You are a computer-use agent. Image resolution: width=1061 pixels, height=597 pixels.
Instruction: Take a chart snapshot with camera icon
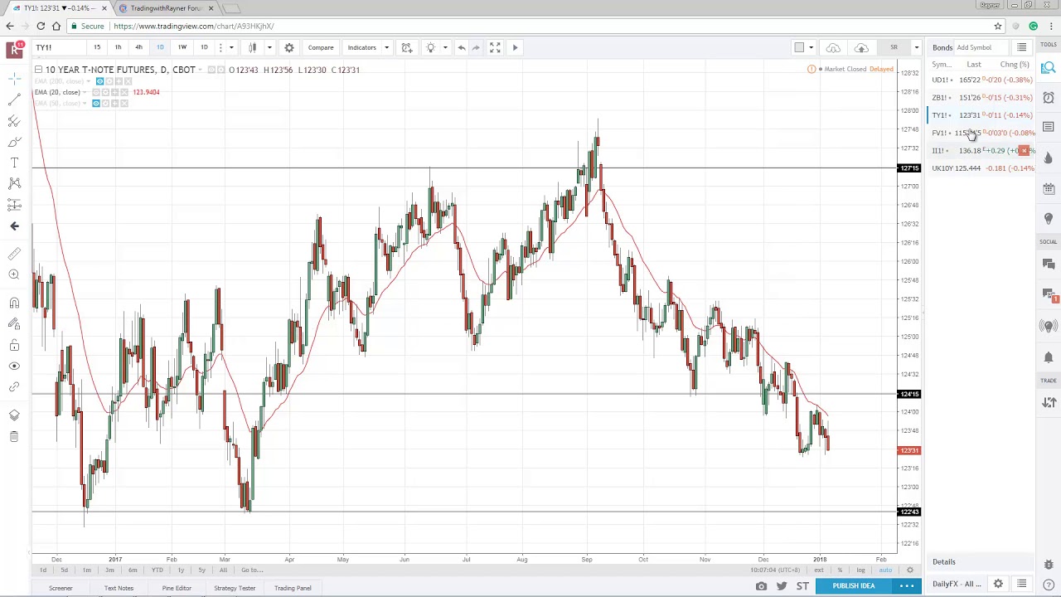[x=761, y=586]
